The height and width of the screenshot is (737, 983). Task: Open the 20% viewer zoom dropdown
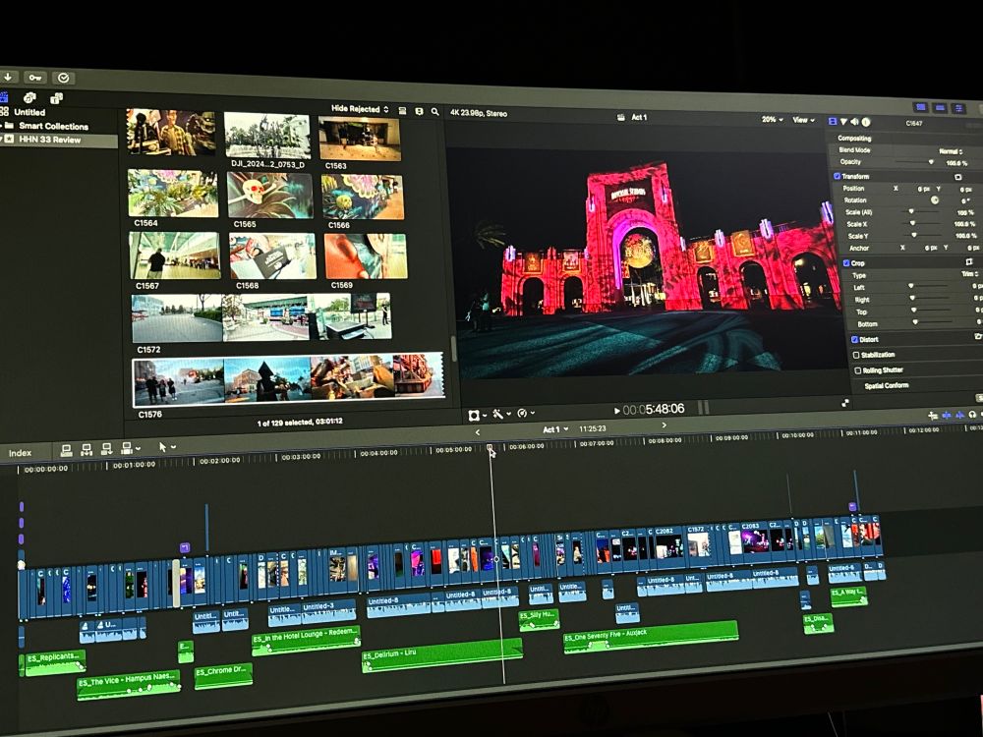click(x=772, y=119)
